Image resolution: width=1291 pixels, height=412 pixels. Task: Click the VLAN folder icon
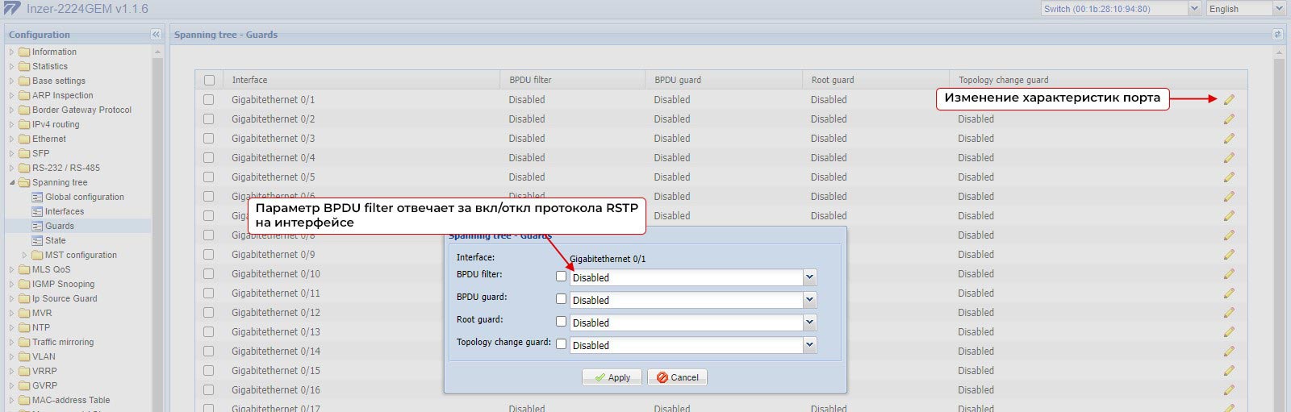[24, 357]
